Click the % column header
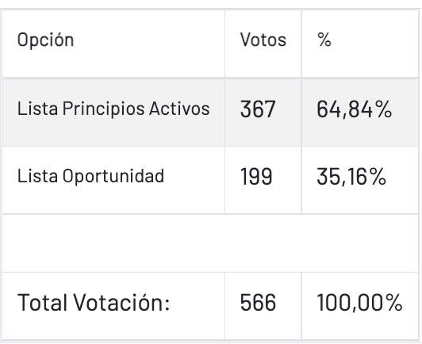The image size is (422, 344). (324, 40)
